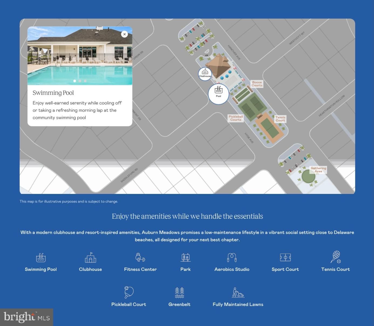
Task: Select the Aerobics Studio jump rope icon
Action: click(x=232, y=257)
